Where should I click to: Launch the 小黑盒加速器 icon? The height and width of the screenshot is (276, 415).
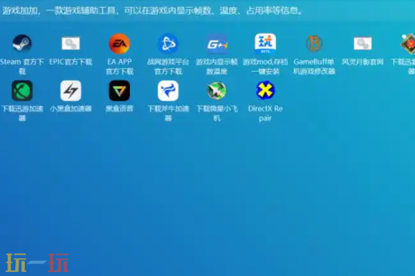coord(71,90)
